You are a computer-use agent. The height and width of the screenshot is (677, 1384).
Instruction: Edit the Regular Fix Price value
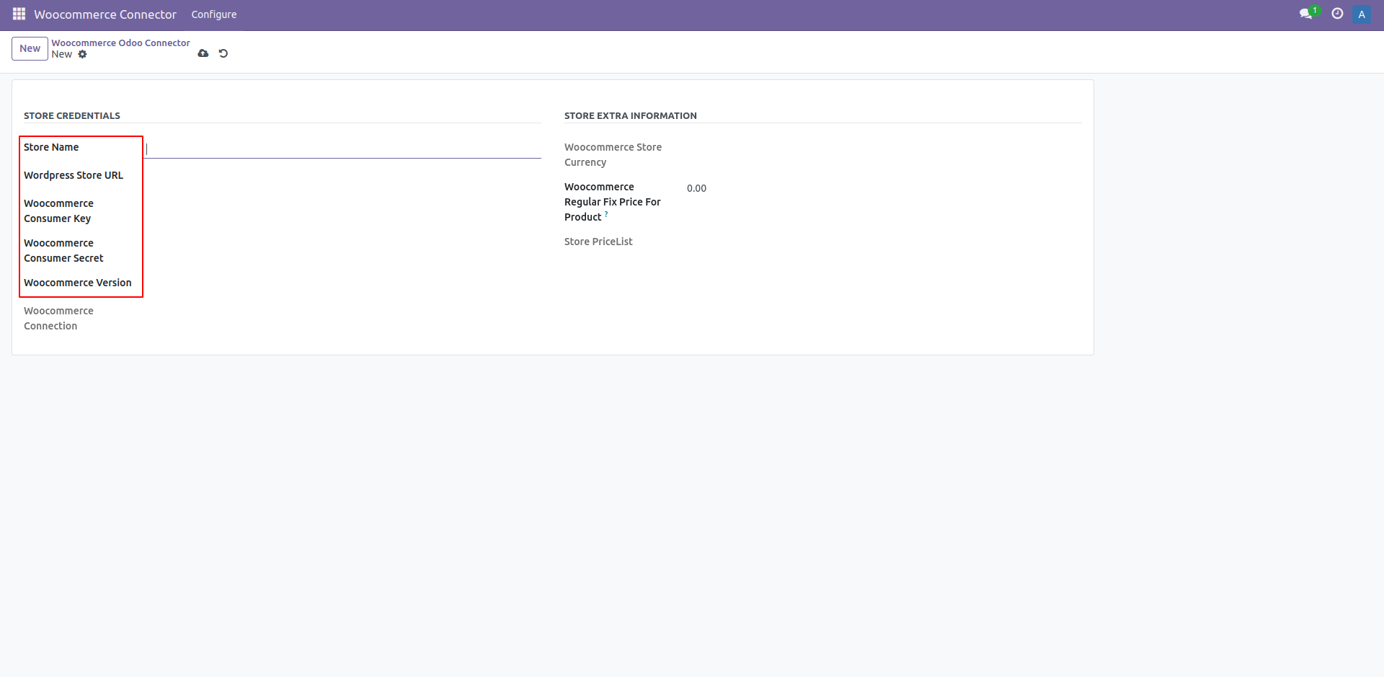pyautogui.click(x=696, y=187)
